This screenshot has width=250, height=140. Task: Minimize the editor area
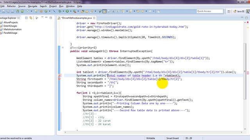242,17
